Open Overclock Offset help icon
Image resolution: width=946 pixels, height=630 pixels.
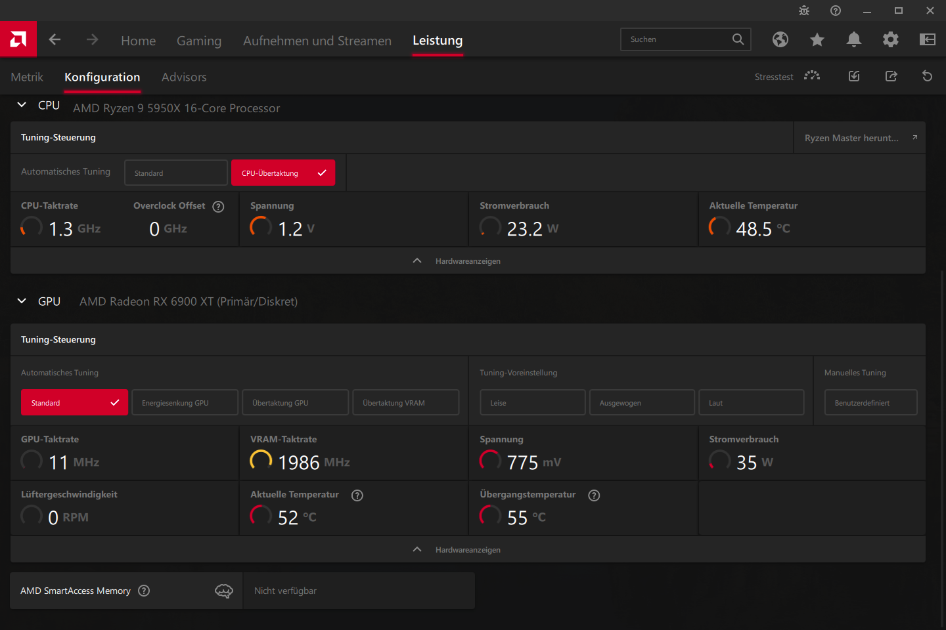point(219,207)
